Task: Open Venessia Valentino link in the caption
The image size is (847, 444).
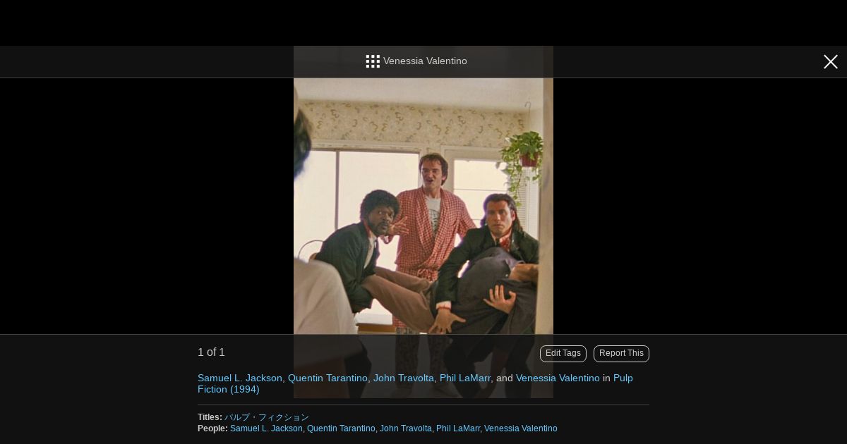Action: pyautogui.click(x=558, y=378)
